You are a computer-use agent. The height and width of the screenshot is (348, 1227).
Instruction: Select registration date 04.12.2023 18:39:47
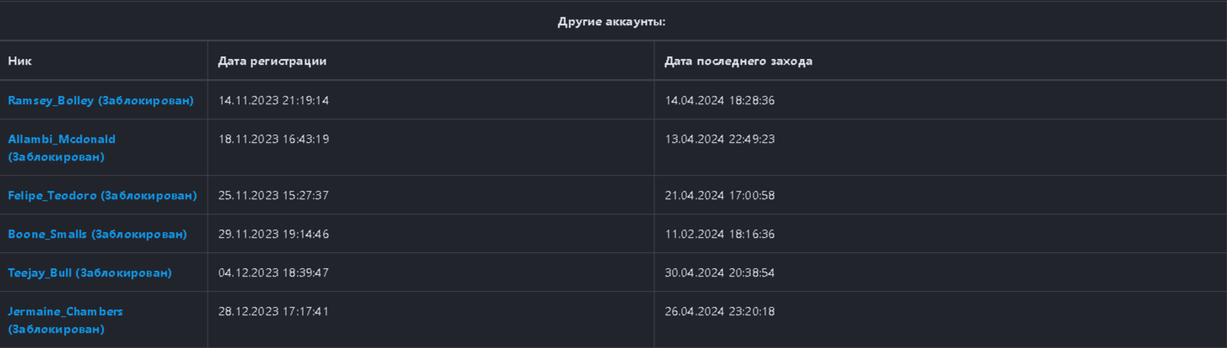(x=273, y=272)
